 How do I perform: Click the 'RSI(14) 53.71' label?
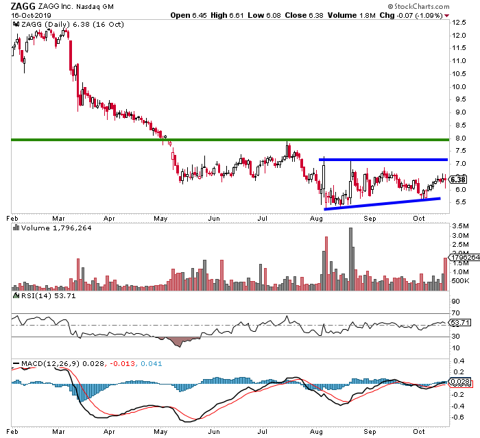49,296
